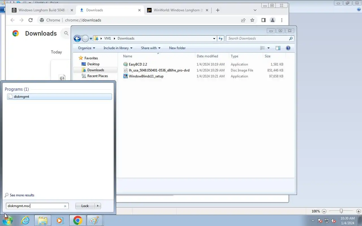Expand the shutdown options arrow next to Lock
Screen dimensions: 362x226
click(98, 206)
